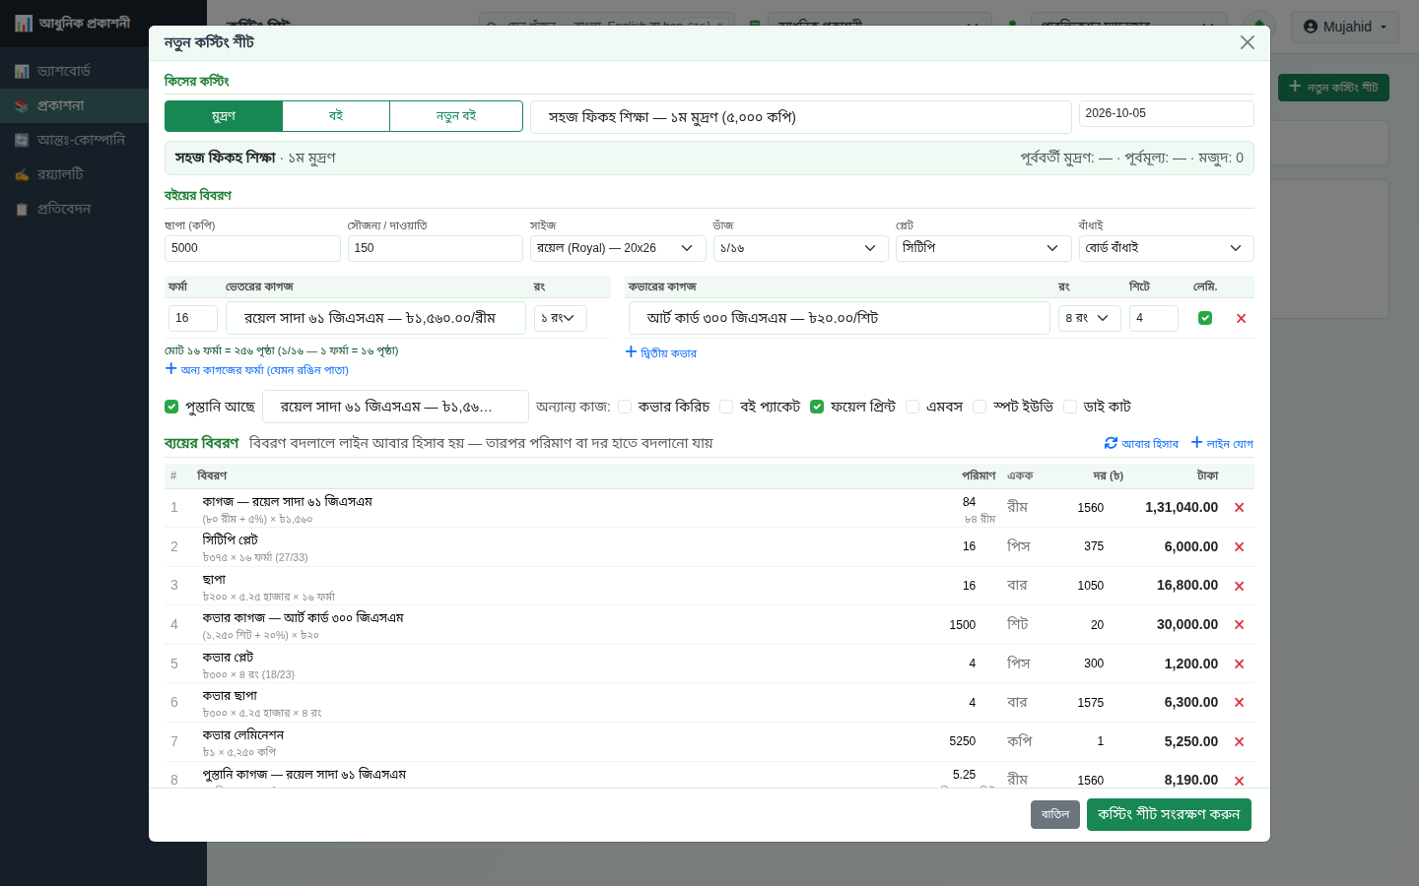
Task: Click the আন্তঃ-কোম্পানি sidebar icon
Action: coord(22,140)
